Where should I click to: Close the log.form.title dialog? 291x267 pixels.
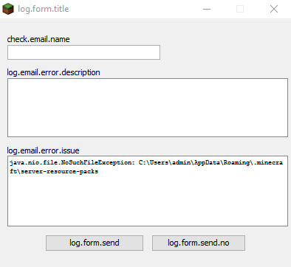tap(274, 9)
